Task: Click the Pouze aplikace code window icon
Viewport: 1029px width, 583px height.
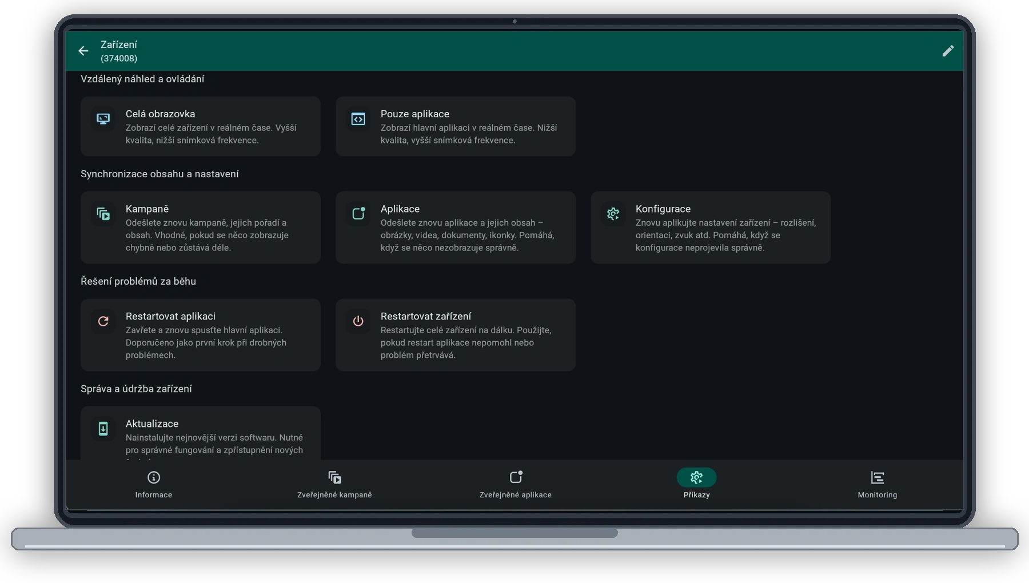Action: pyautogui.click(x=358, y=119)
